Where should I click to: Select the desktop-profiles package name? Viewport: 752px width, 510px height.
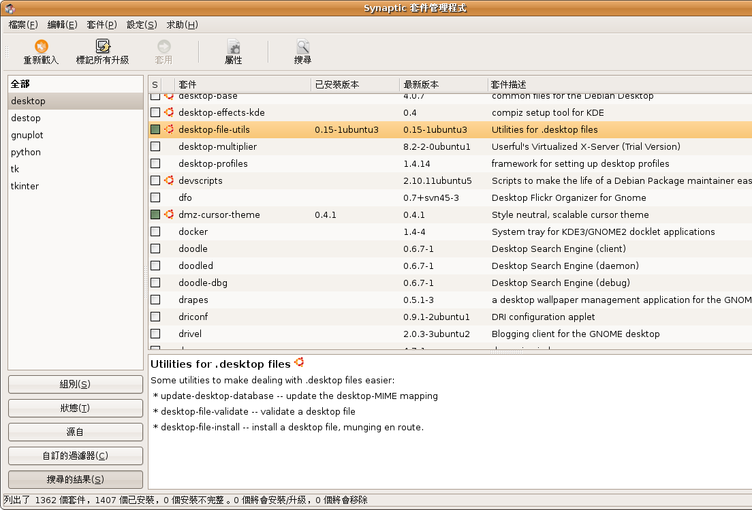213,163
